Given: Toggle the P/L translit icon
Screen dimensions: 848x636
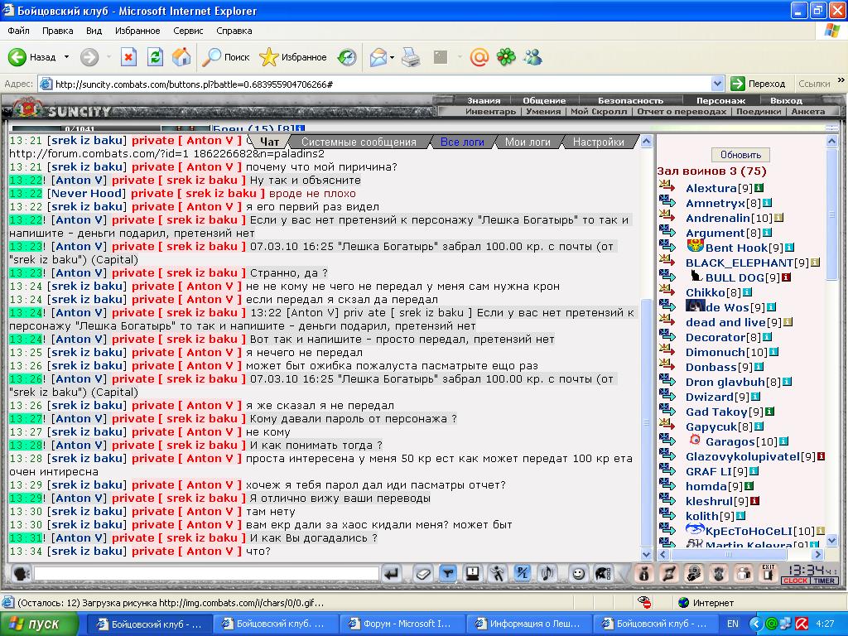Looking at the screenshot, I should 523,574.
